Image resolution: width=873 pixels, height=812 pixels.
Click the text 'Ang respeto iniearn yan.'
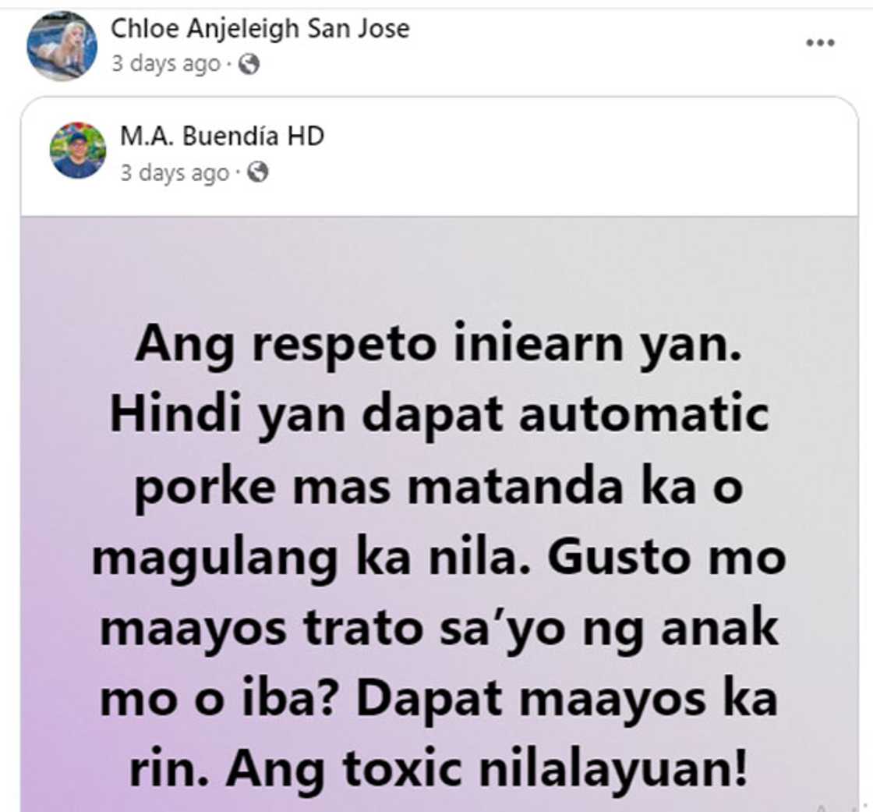(x=439, y=346)
